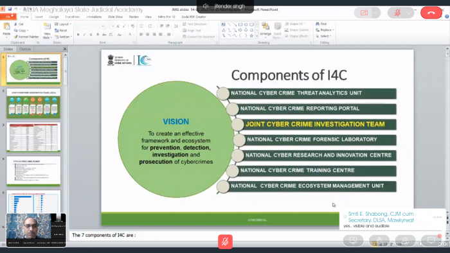Toggle Underline formatting
This screenshot has height=253, width=450.
pyautogui.click(x=91, y=35)
